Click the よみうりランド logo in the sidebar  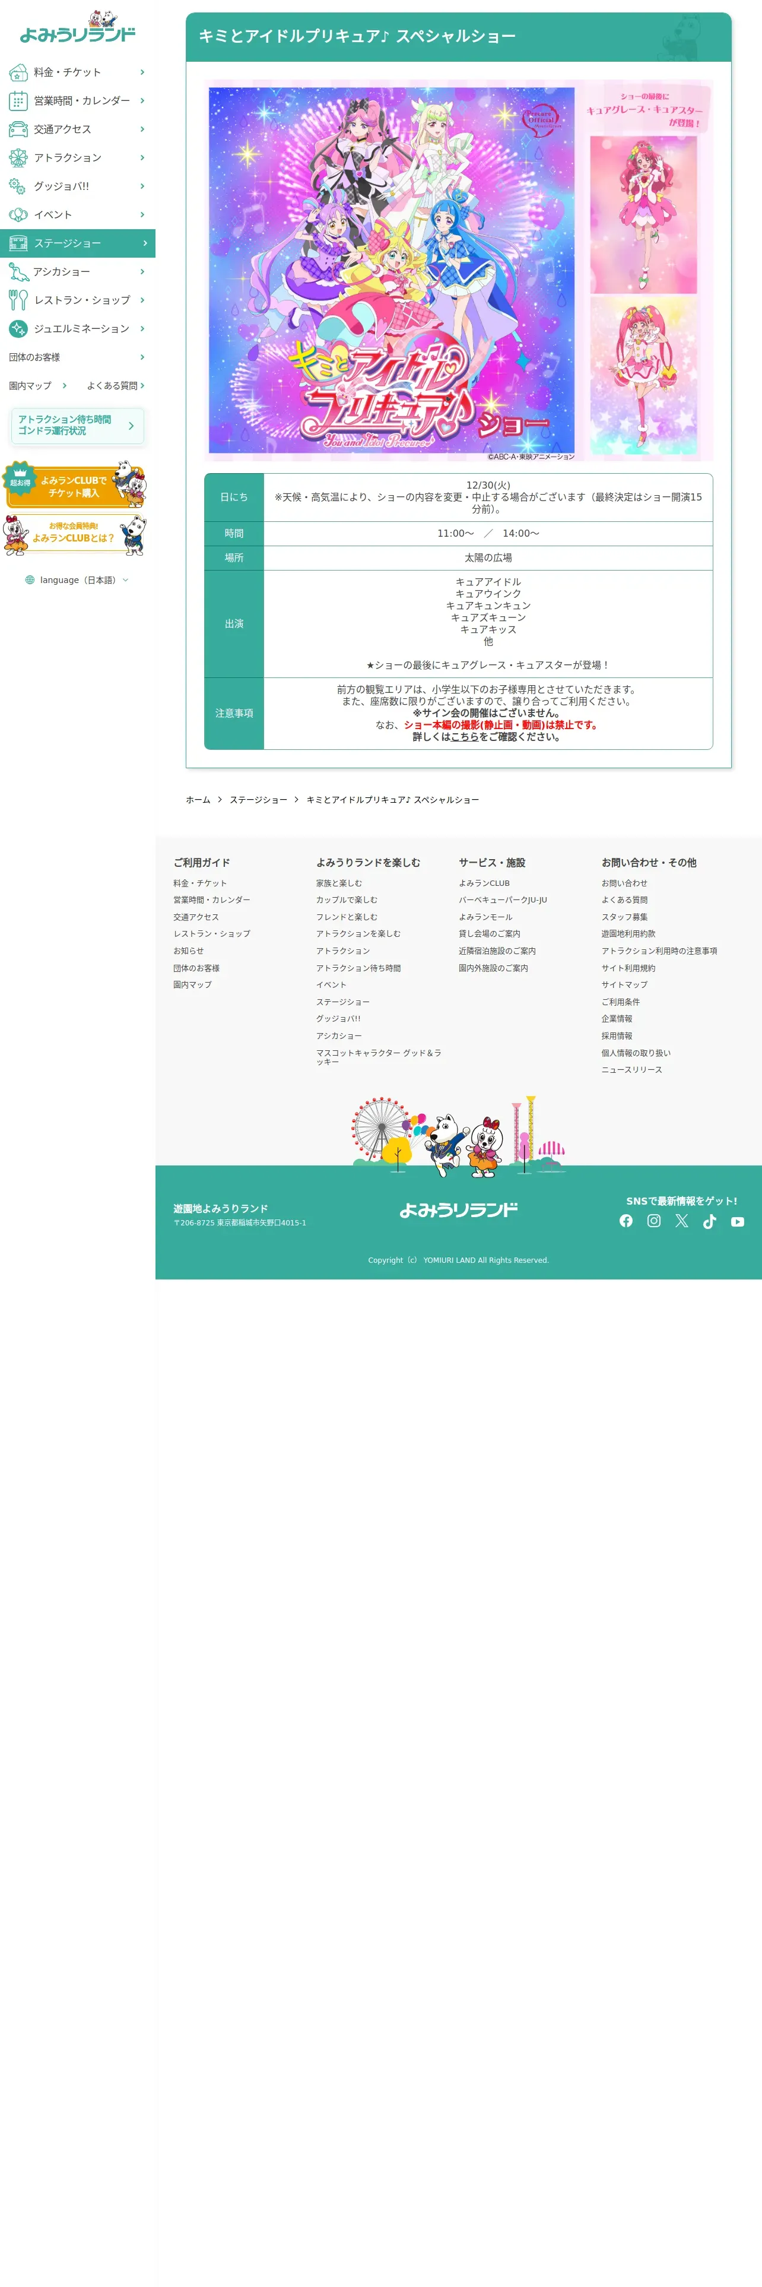pyautogui.click(x=77, y=27)
